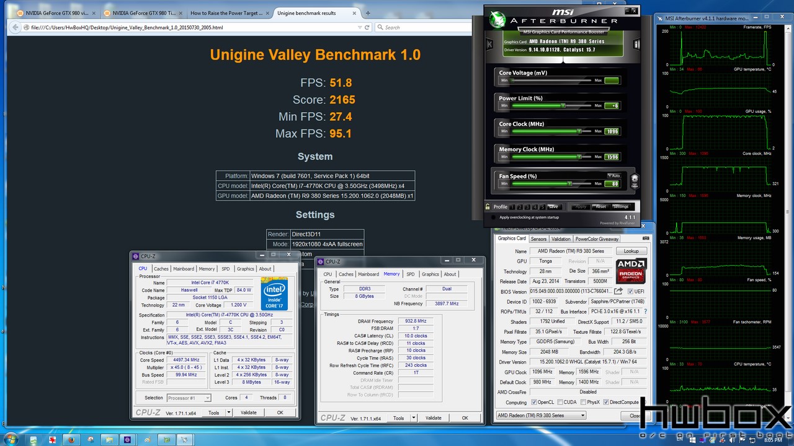Switch to the Validation tab in GPU-Z
Image resolution: width=794 pixels, height=446 pixels.
pyautogui.click(x=561, y=238)
